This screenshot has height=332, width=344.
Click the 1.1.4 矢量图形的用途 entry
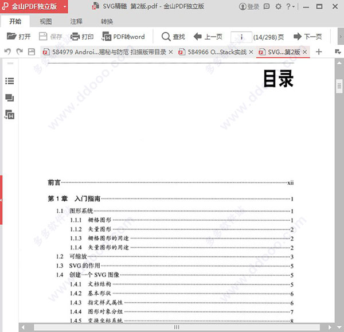pyautogui.click(x=182, y=248)
